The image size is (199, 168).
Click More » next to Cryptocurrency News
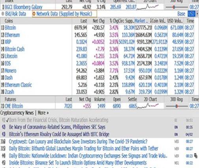pos(43,113)
